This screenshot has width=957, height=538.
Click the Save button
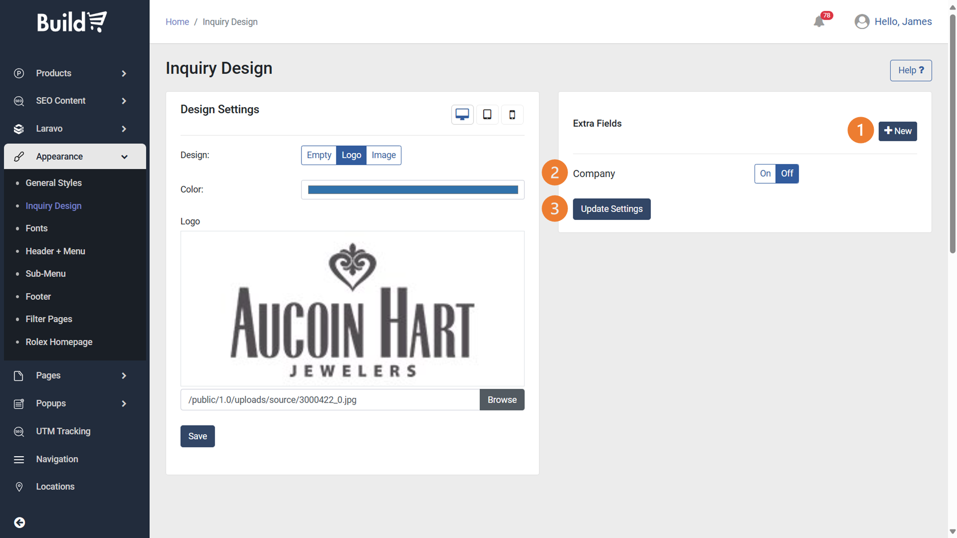(x=198, y=436)
